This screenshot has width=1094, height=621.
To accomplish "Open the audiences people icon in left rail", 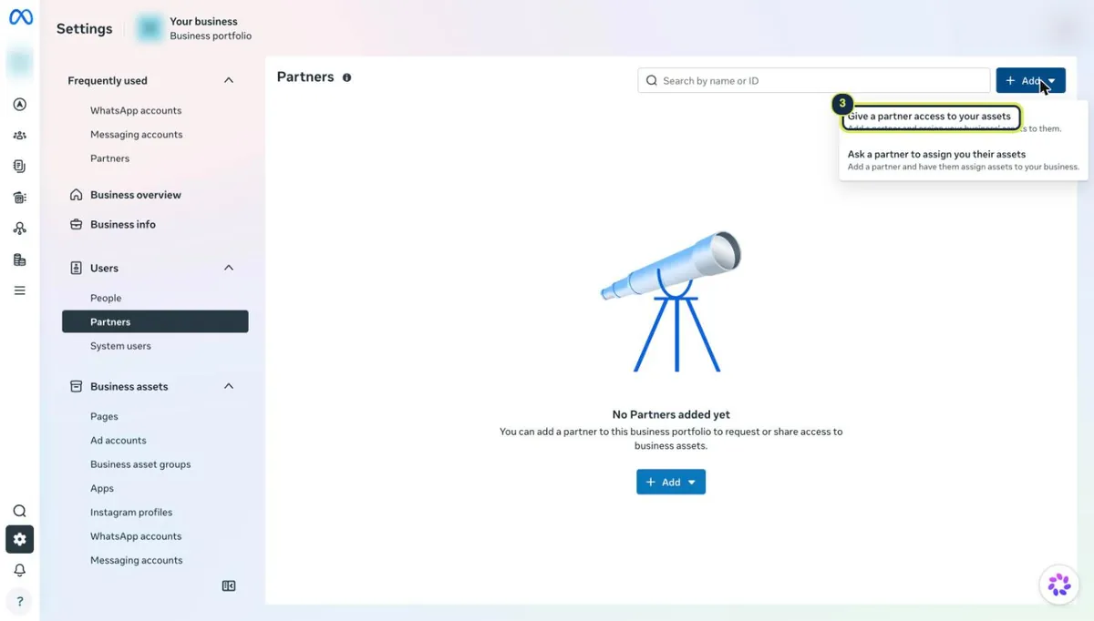I will (20, 136).
